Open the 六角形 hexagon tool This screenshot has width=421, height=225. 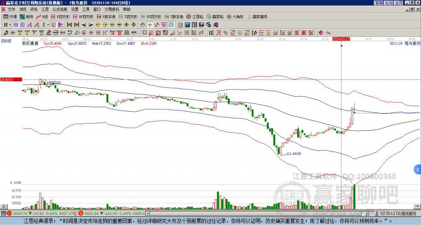pos(236,17)
